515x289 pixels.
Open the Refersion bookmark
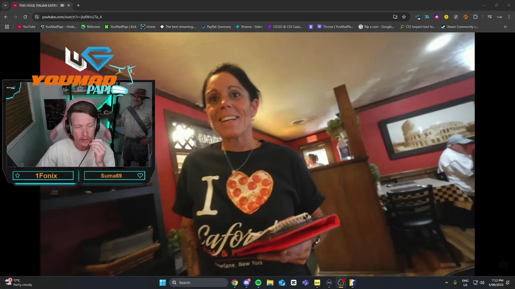pos(91,27)
